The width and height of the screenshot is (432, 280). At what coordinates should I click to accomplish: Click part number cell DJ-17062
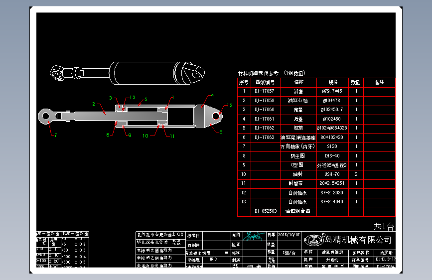coord(265,128)
